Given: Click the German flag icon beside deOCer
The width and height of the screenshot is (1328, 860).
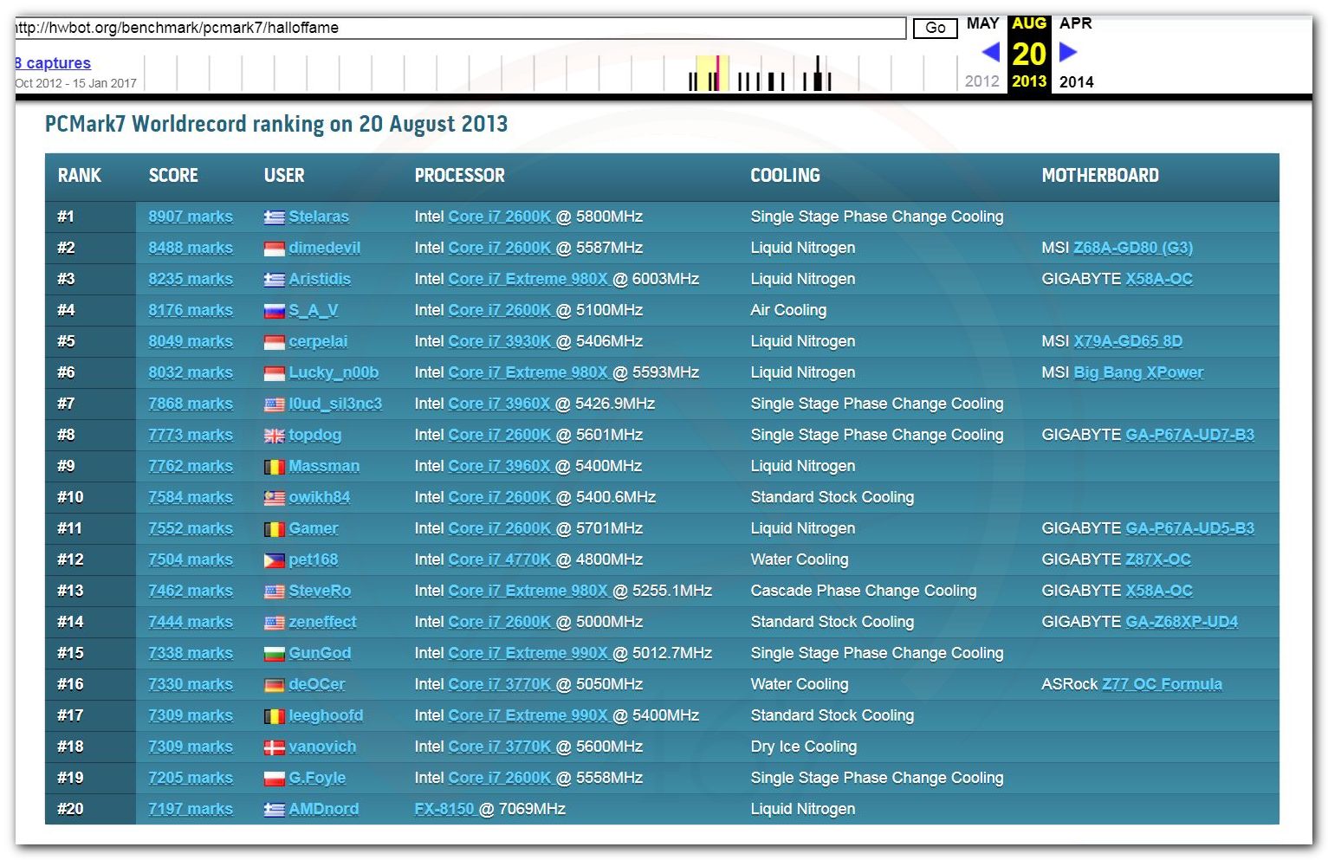Looking at the screenshot, I should (x=274, y=685).
